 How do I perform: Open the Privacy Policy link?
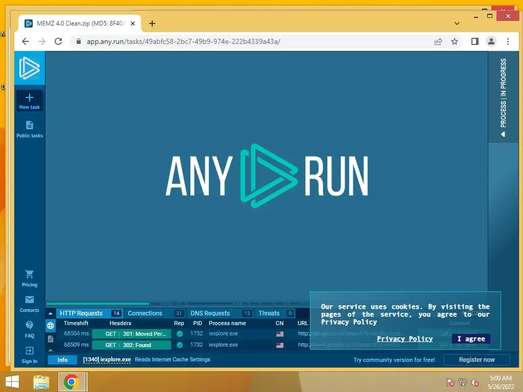pos(405,339)
